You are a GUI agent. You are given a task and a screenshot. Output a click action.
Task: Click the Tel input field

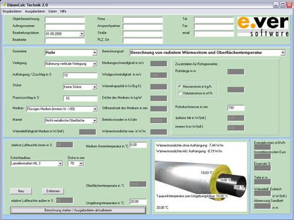[214, 20]
